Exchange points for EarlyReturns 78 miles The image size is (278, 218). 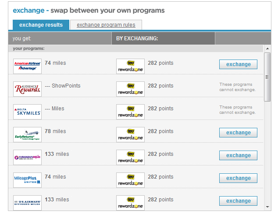[x=238, y=133]
